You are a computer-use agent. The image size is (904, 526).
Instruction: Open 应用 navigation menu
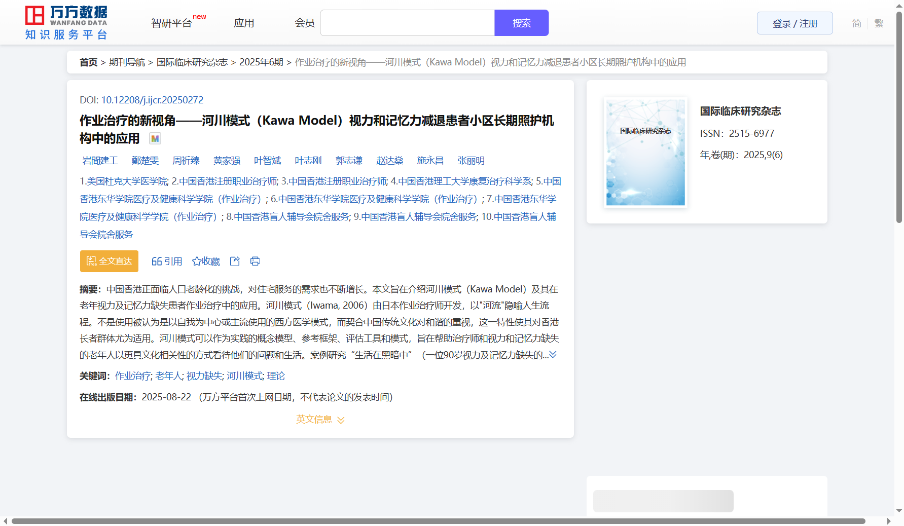point(244,23)
